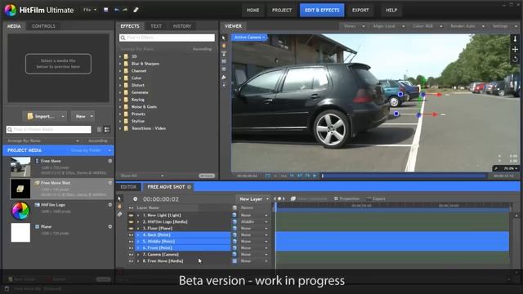Click the timeline playhead marker
The height and width of the screenshot is (294, 523).
pos(275,207)
